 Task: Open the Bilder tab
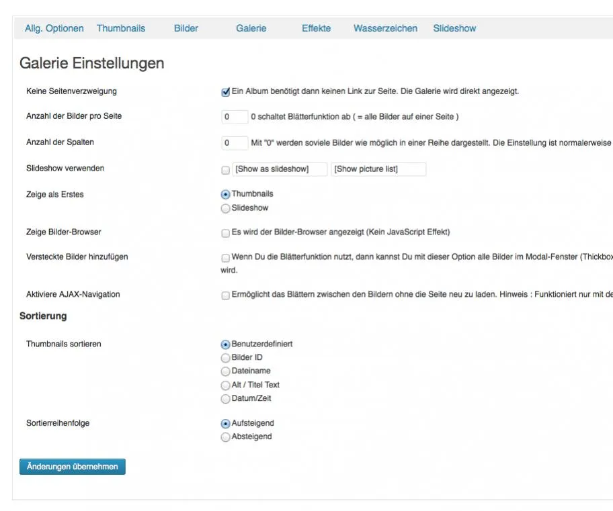186,28
